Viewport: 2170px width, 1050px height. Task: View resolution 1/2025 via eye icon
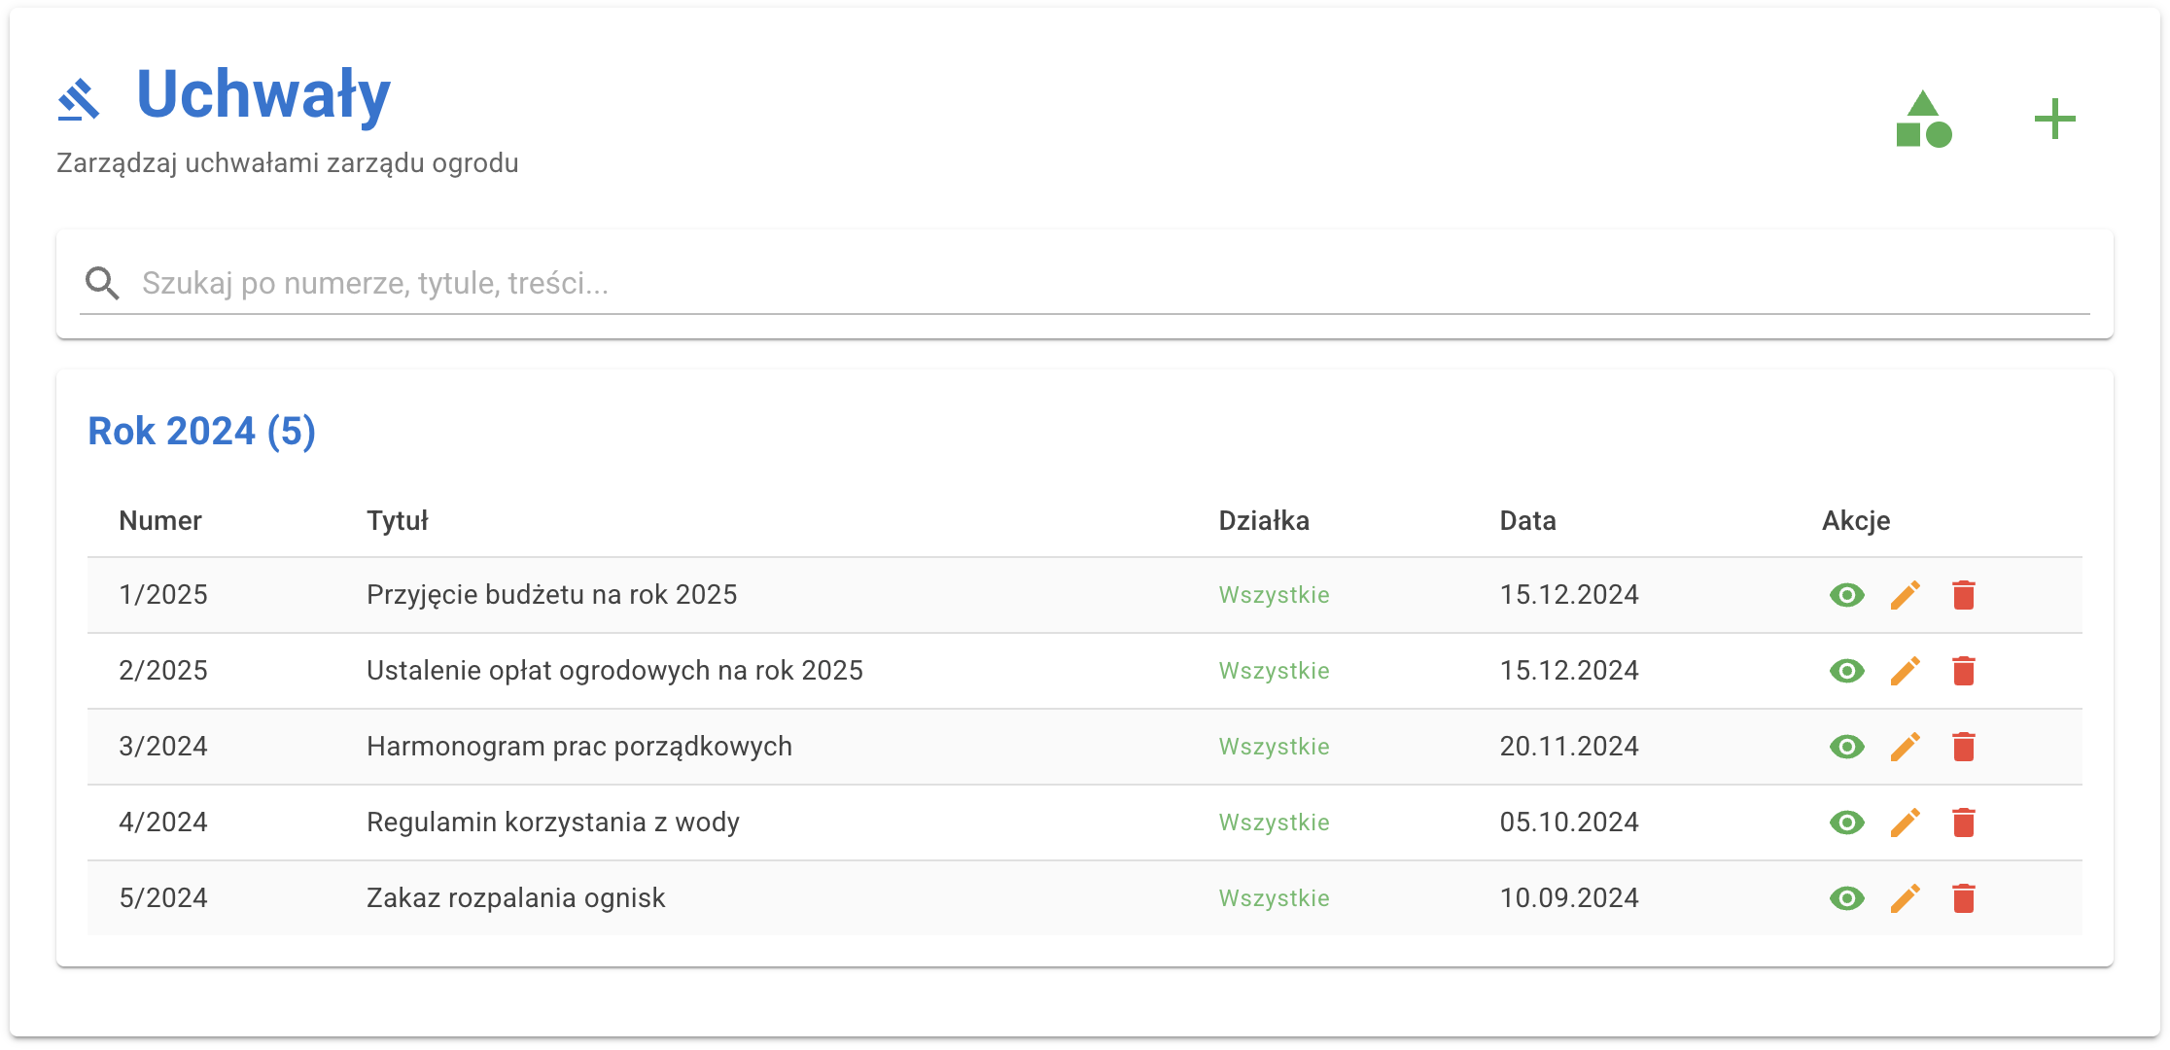1846,595
